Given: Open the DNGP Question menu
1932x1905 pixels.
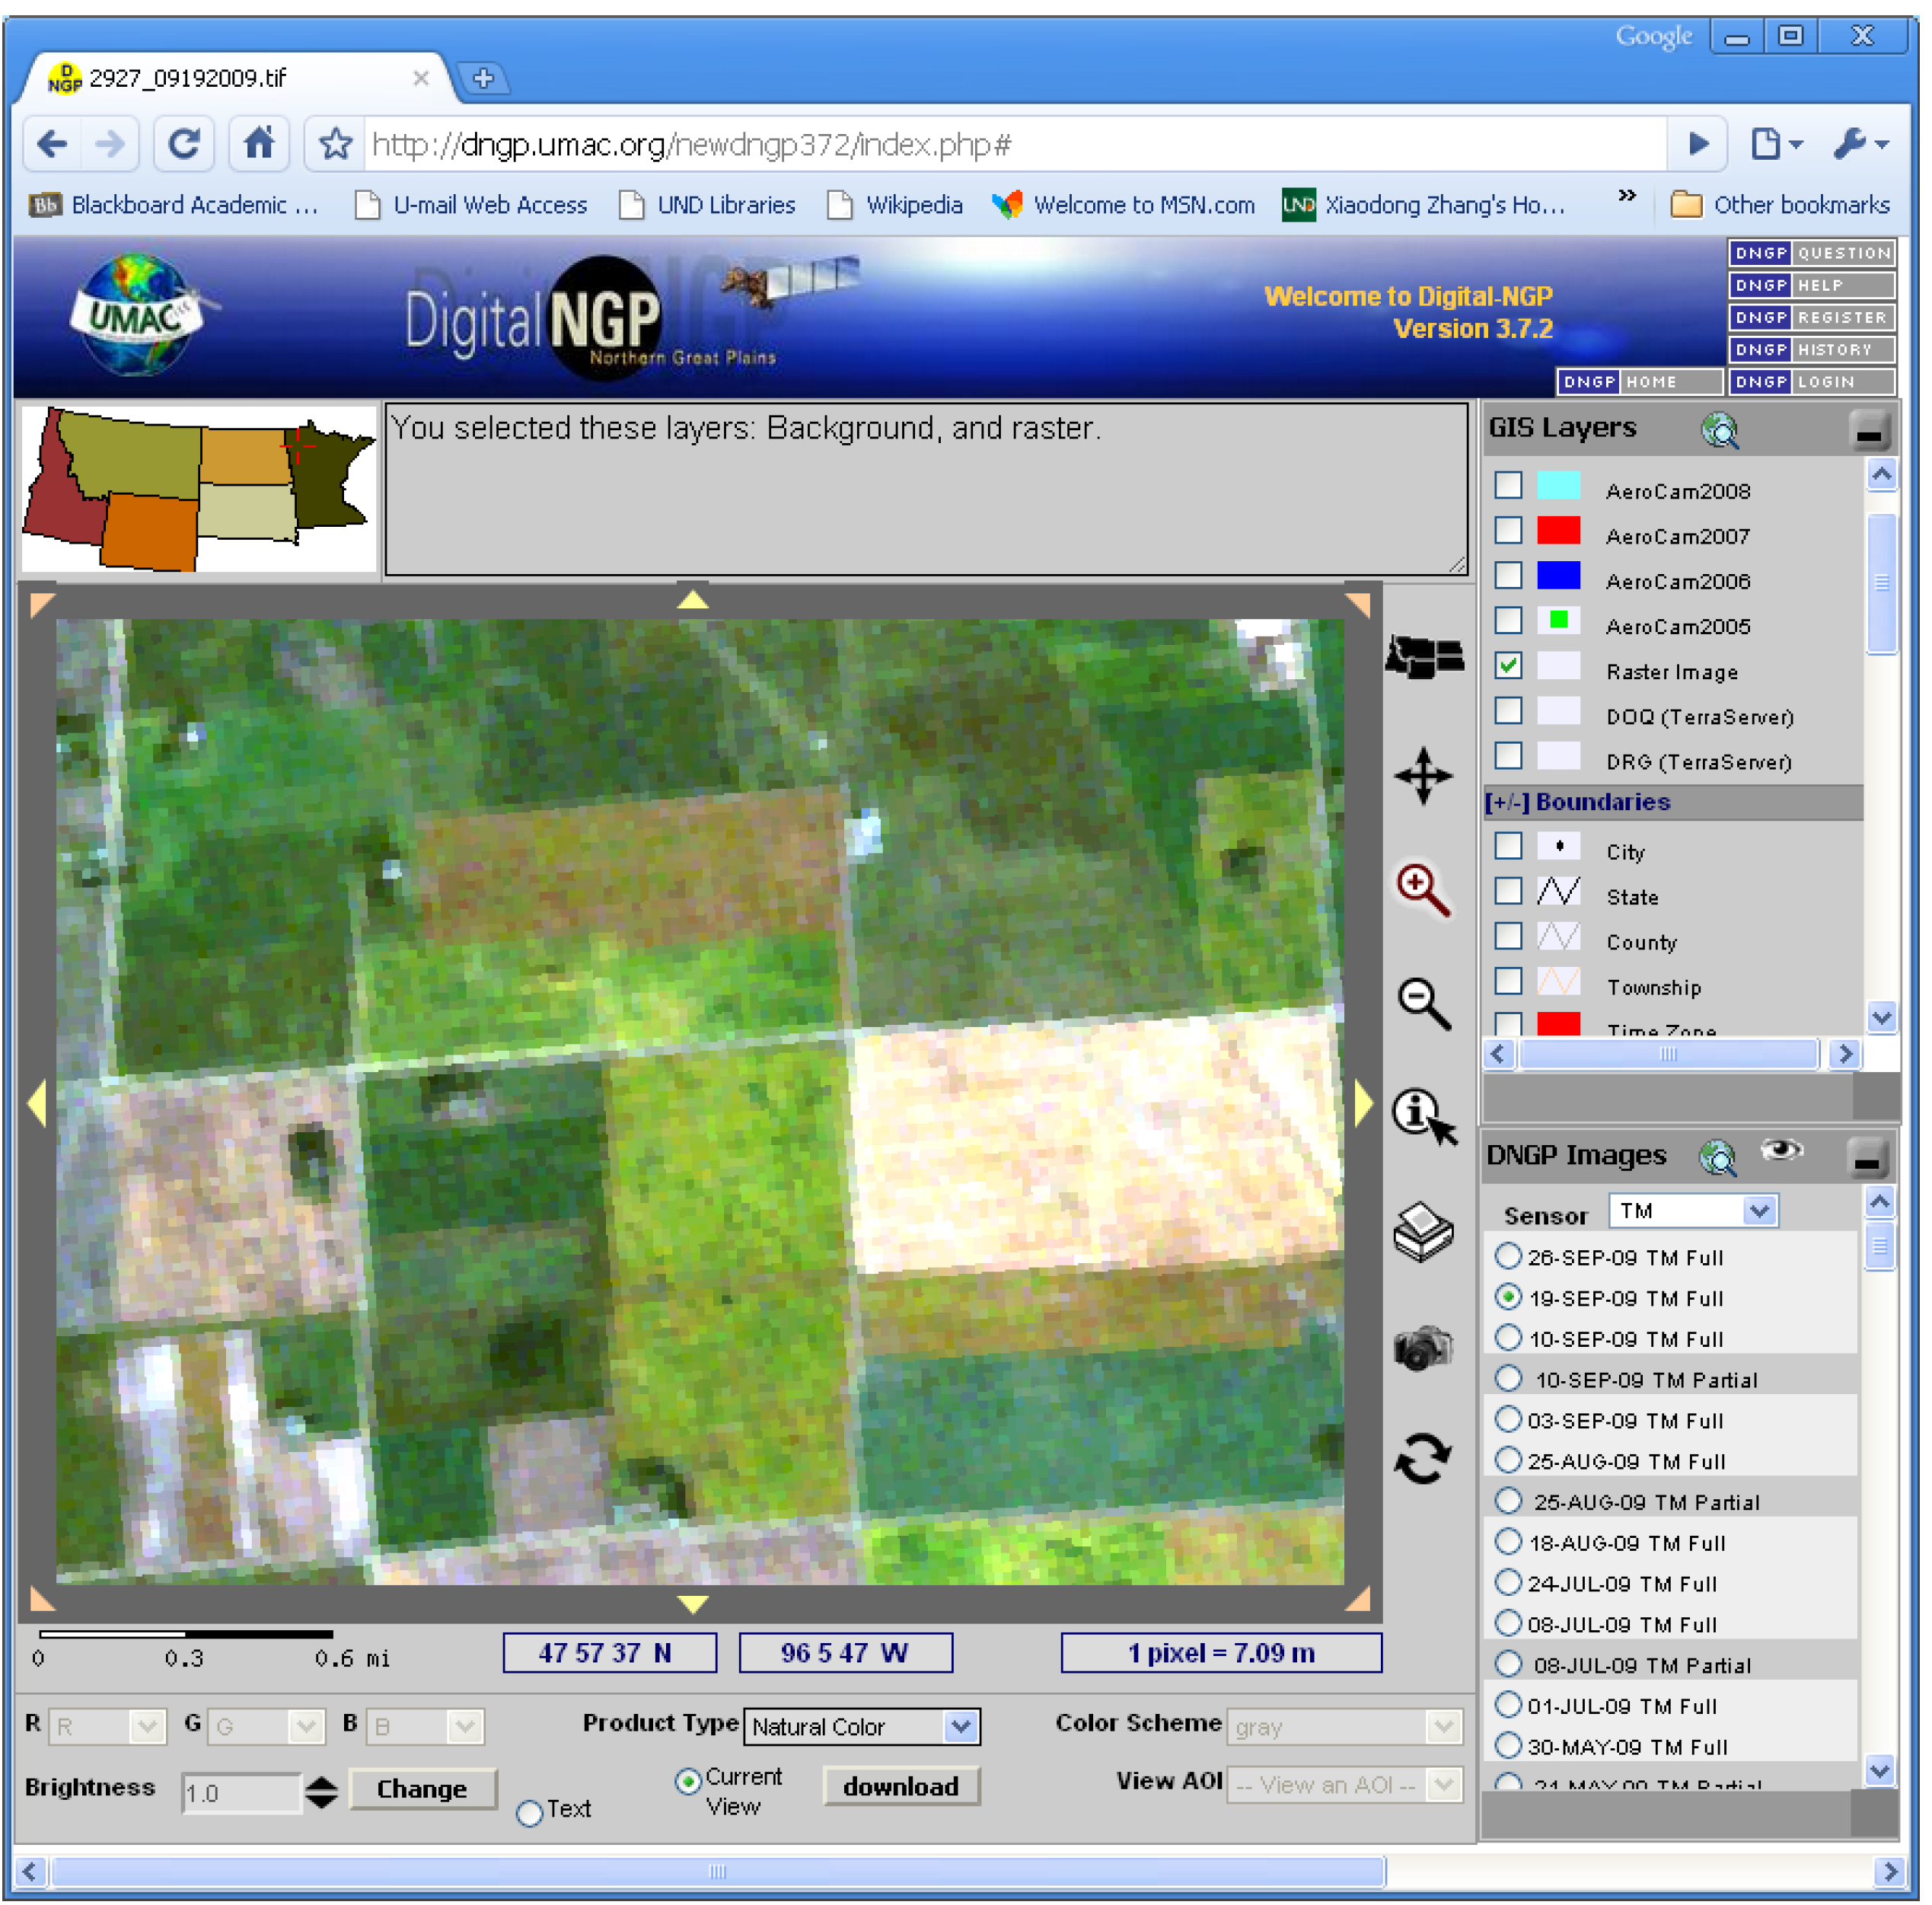Looking at the screenshot, I should pyautogui.click(x=1812, y=253).
